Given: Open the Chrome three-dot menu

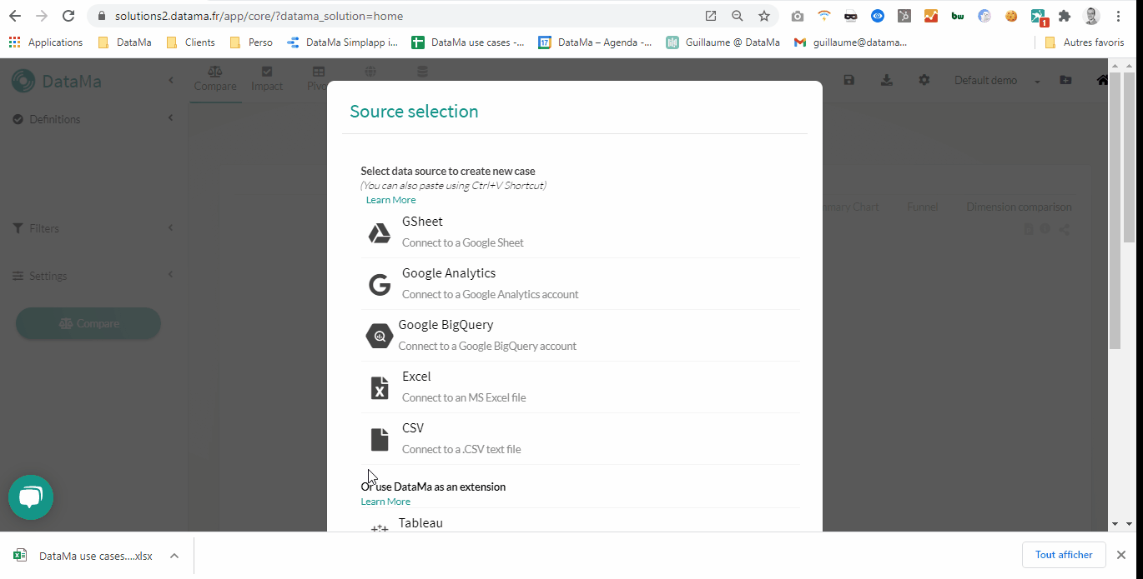Looking at the screenshot, I should click(x=1118, y=16).
